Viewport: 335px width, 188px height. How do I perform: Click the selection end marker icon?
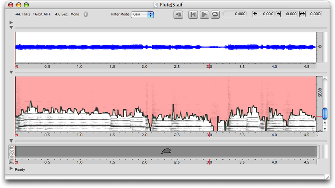click(x=279, y=14)
